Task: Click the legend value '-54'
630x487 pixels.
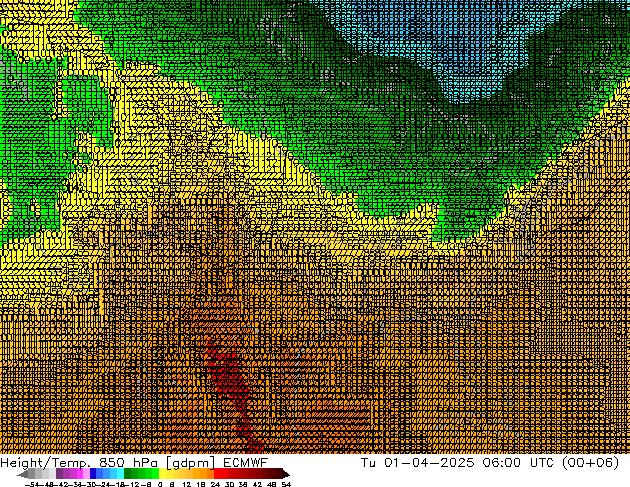Action: [32, 484]
